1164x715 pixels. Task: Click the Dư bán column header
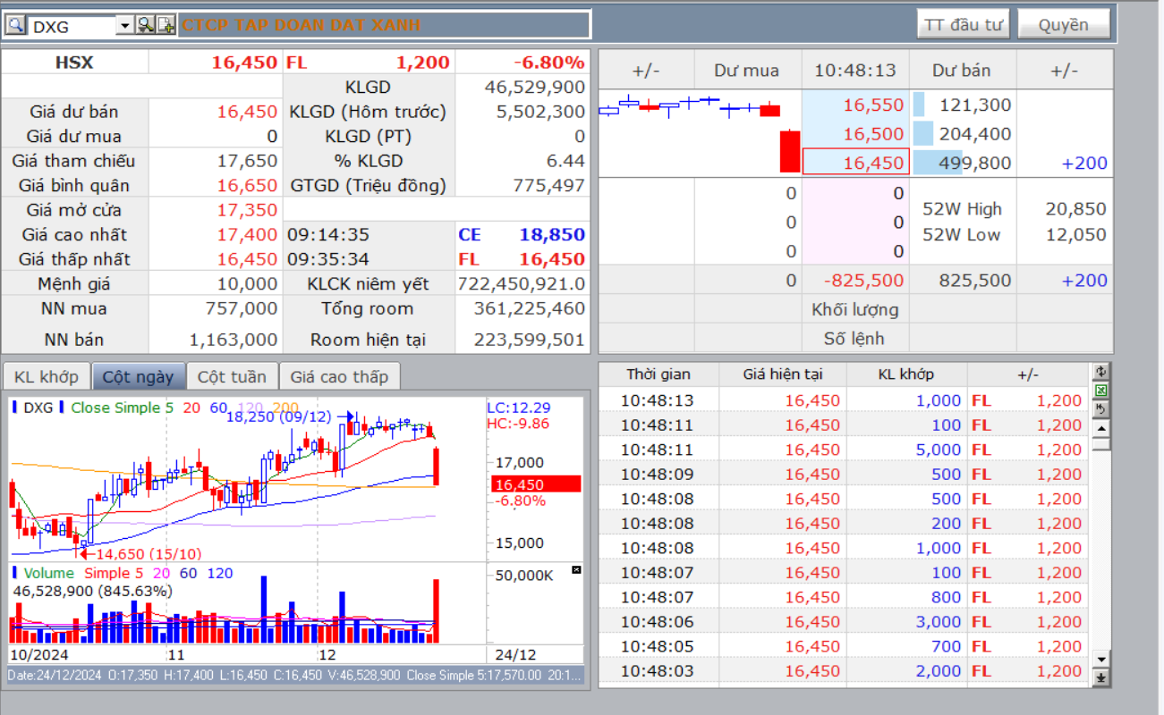[x=962, y=71]
